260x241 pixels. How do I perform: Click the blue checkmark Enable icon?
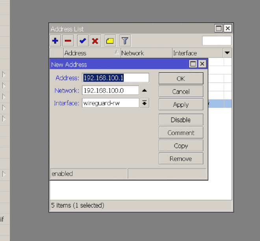click(83, 41)
